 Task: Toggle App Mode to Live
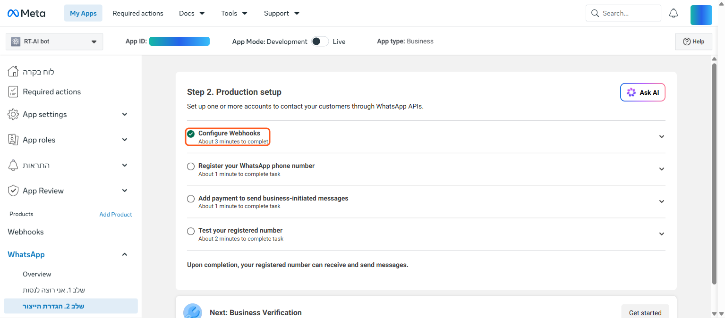pyautogui.click(x=320, y=42)
